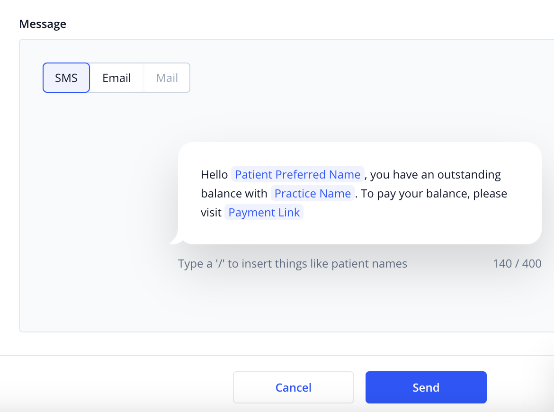Viewport: 554px width, 412px height.
Task: Click the Payment Link placeholder chip
Action: tap(264, 212)
